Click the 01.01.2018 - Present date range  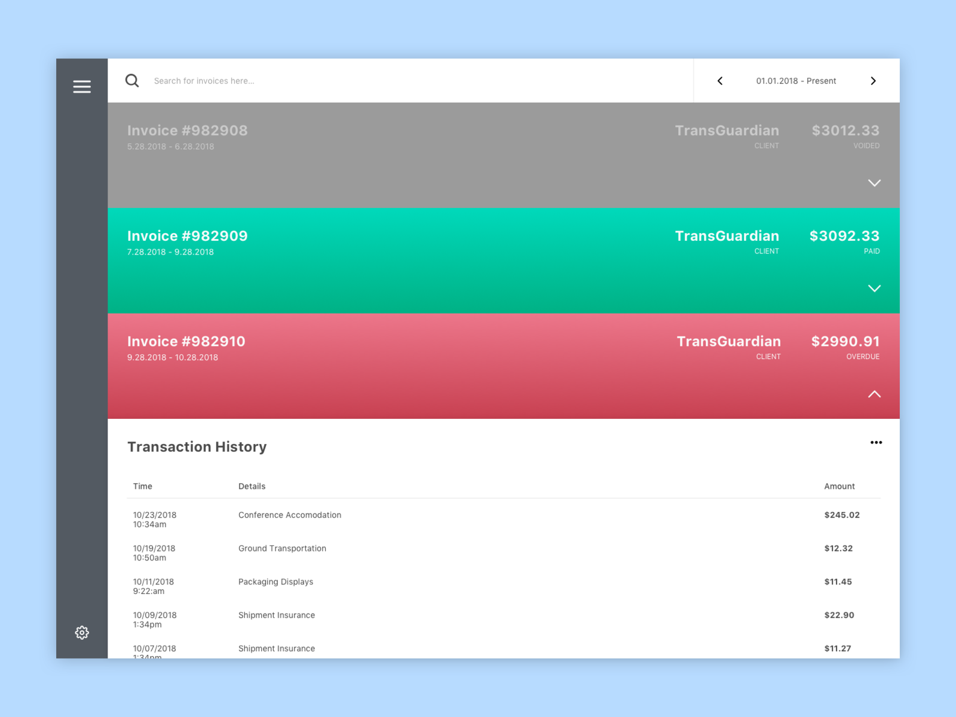pyautogui.click(x=796, y=81)
